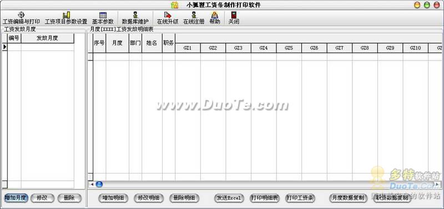The width and height of the screenshot is (444, 209).
Task: Open the 帮助 help icon
Action: [x=215, y=18]
